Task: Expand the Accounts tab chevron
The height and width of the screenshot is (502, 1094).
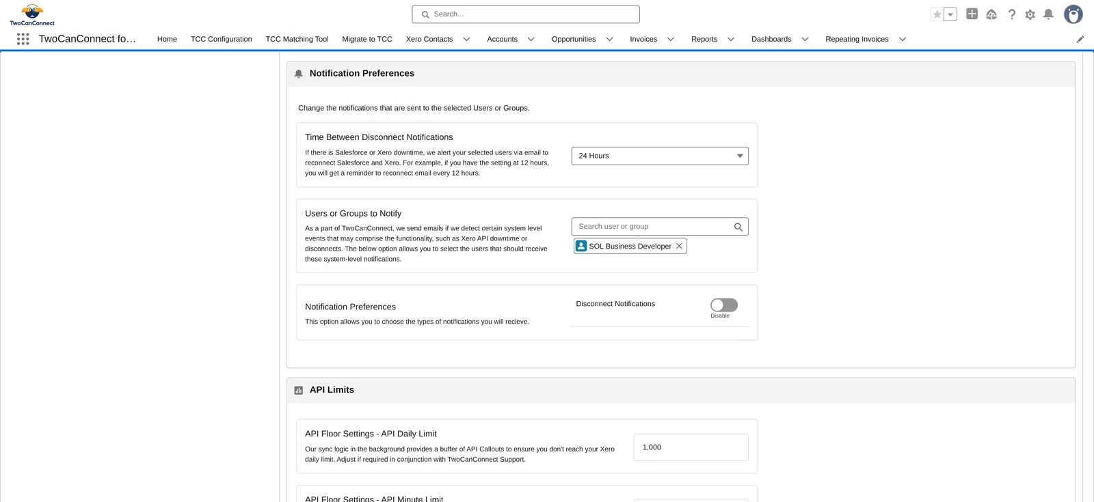Action: (x=531, y=39)
